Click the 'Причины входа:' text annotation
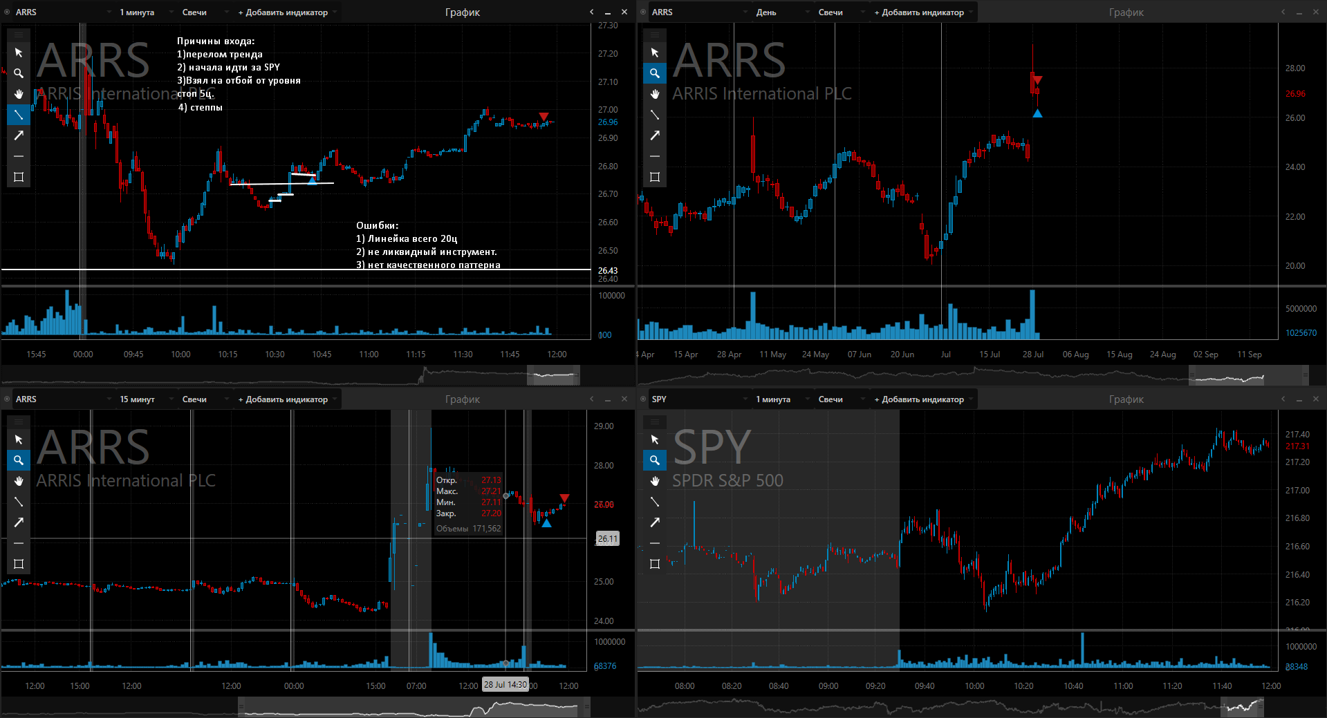 [216, 41]
